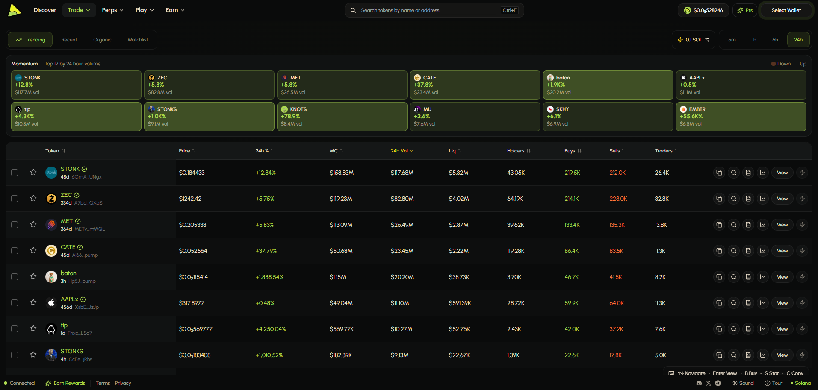This screenshot has width=818, height=390.
Task: Click the magnifier icon in STONKS row
Action: point(734,355)
